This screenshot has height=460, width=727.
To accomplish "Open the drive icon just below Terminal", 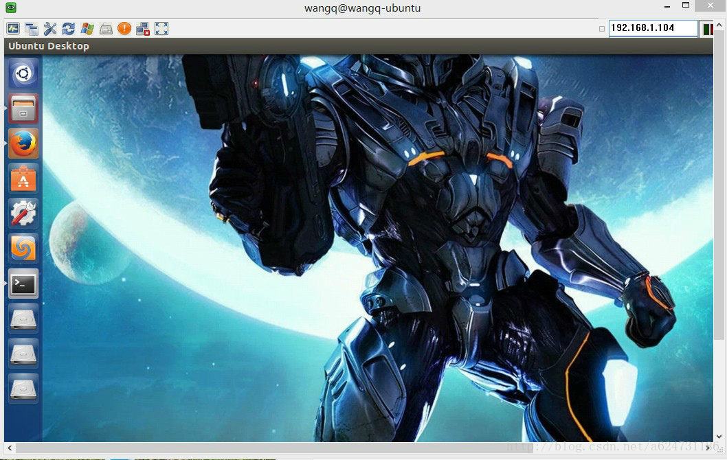I will 23,319.
